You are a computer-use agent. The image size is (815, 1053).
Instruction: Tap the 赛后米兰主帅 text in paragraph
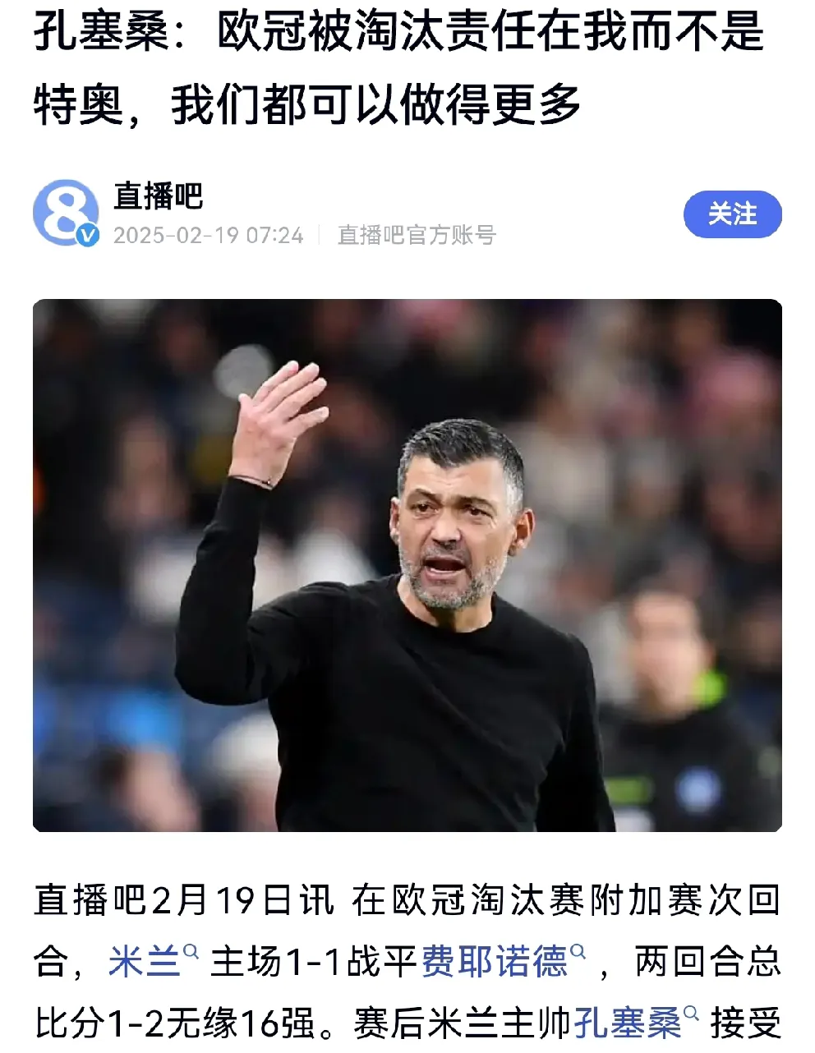pyautogui.click(x=463, y=1023)
